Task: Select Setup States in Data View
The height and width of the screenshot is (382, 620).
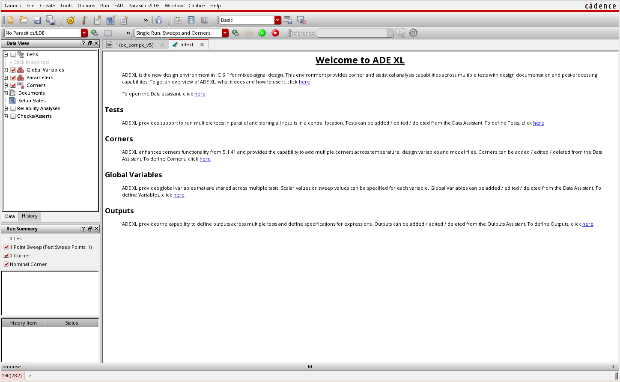Action: point(32,101)
